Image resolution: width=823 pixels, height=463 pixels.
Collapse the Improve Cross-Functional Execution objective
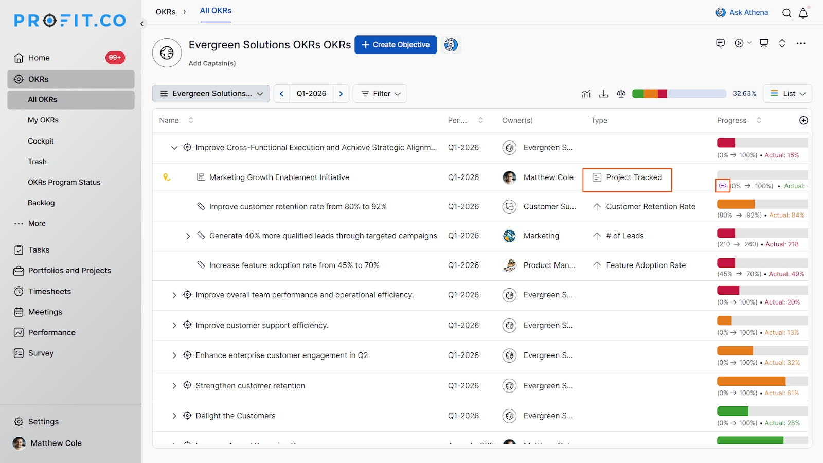[x=174, y=148]
